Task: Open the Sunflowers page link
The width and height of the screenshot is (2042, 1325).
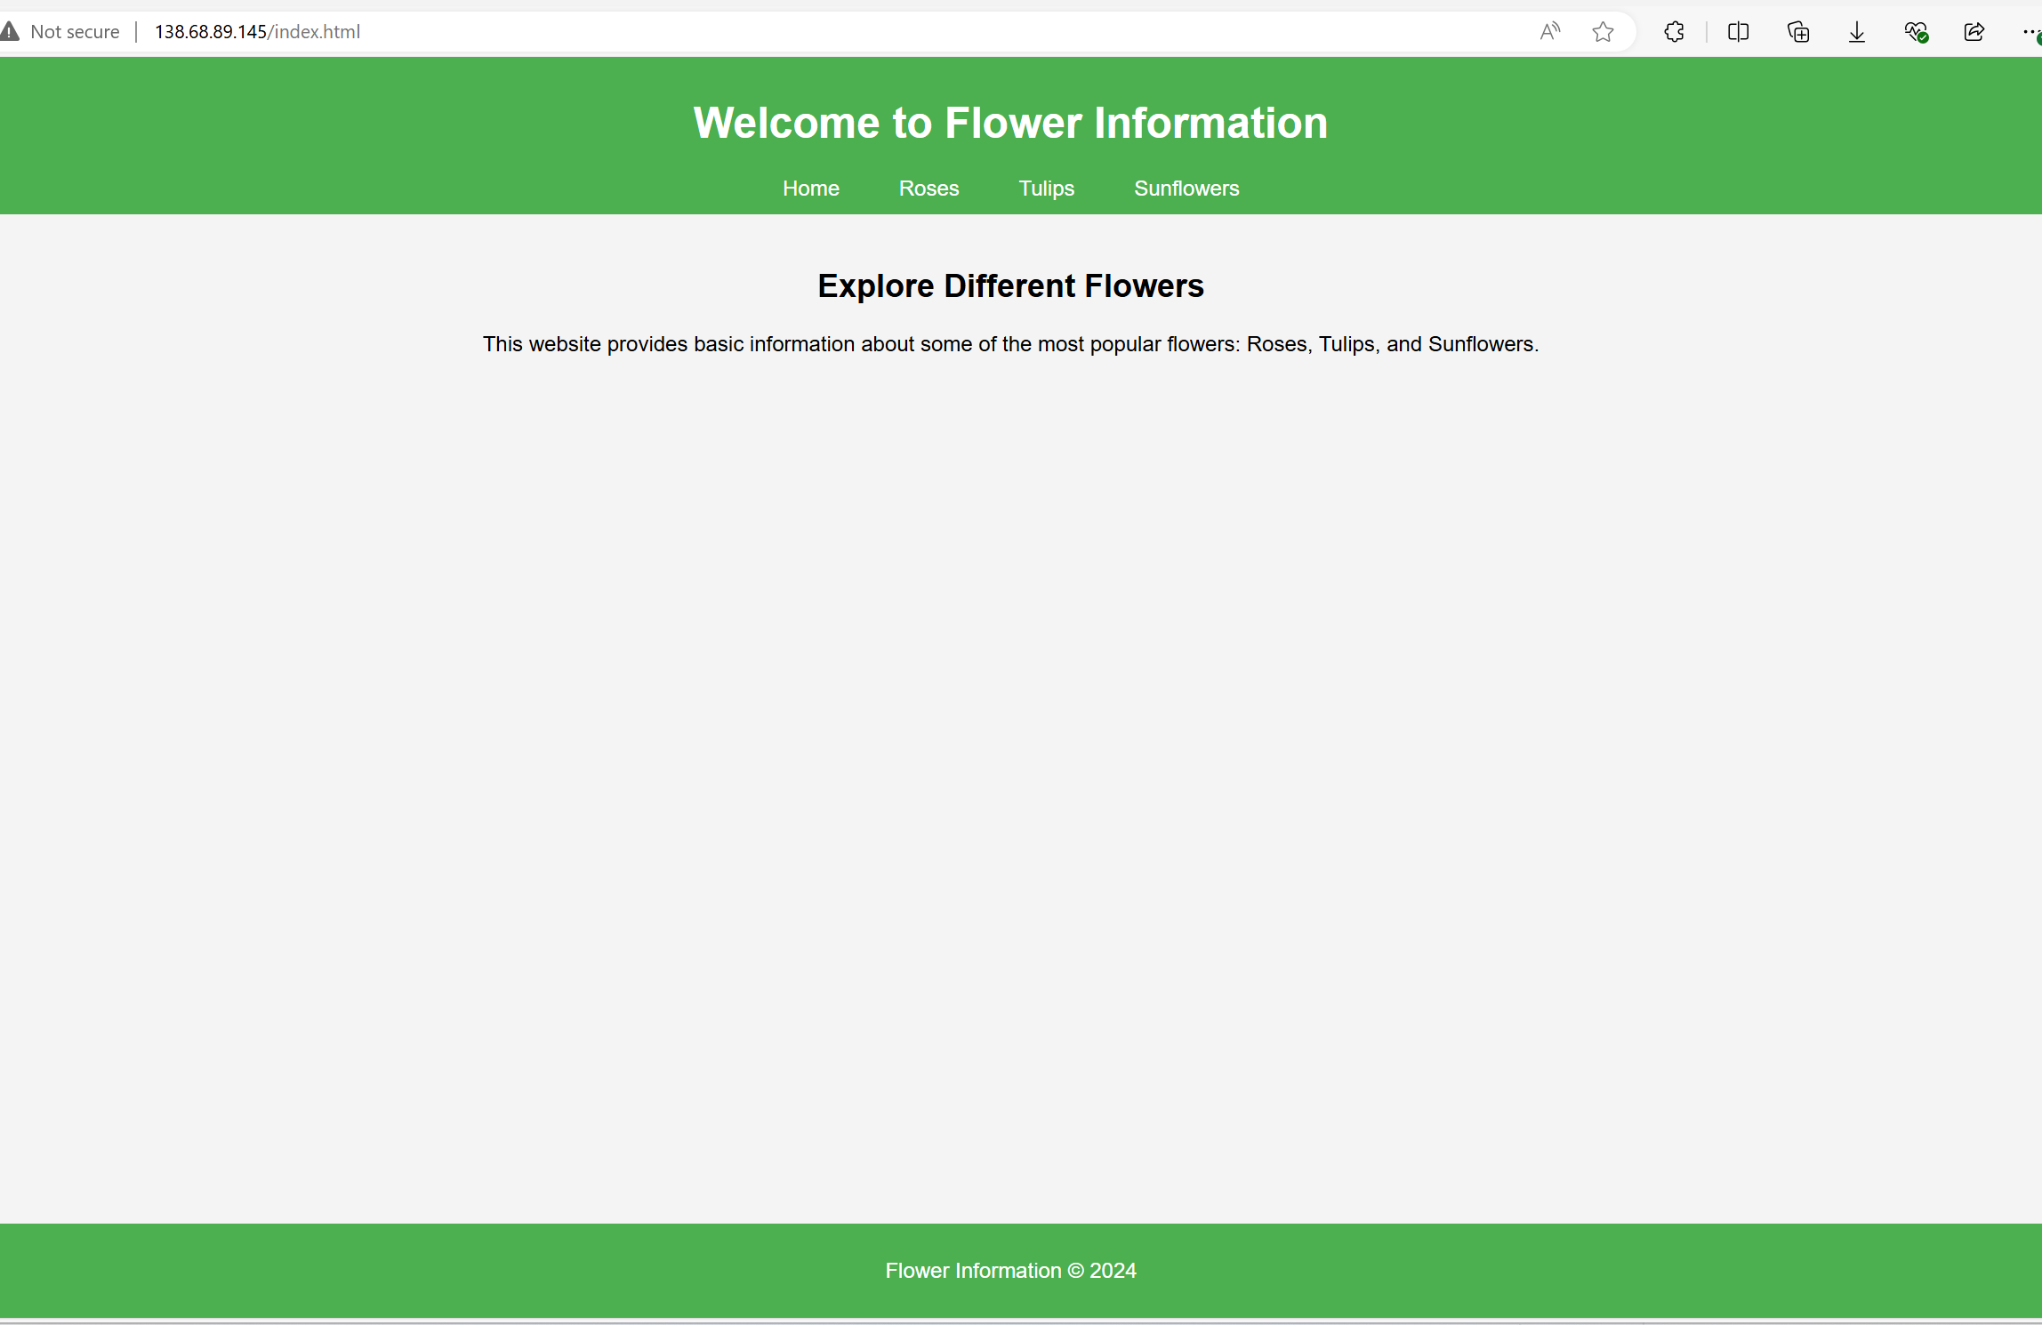Action: point(1186,189)
